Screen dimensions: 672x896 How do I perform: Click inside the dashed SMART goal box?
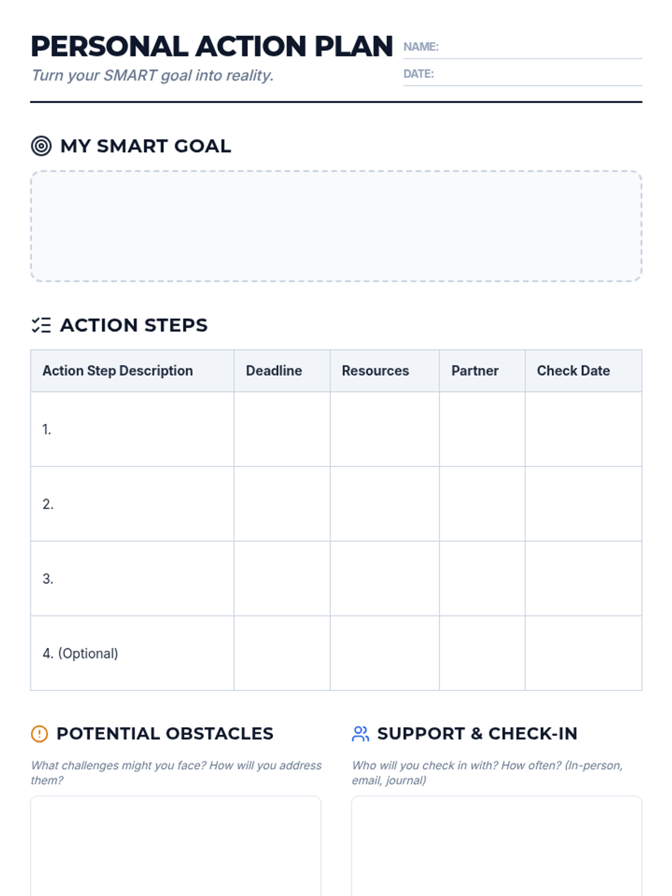coord(336,226)
